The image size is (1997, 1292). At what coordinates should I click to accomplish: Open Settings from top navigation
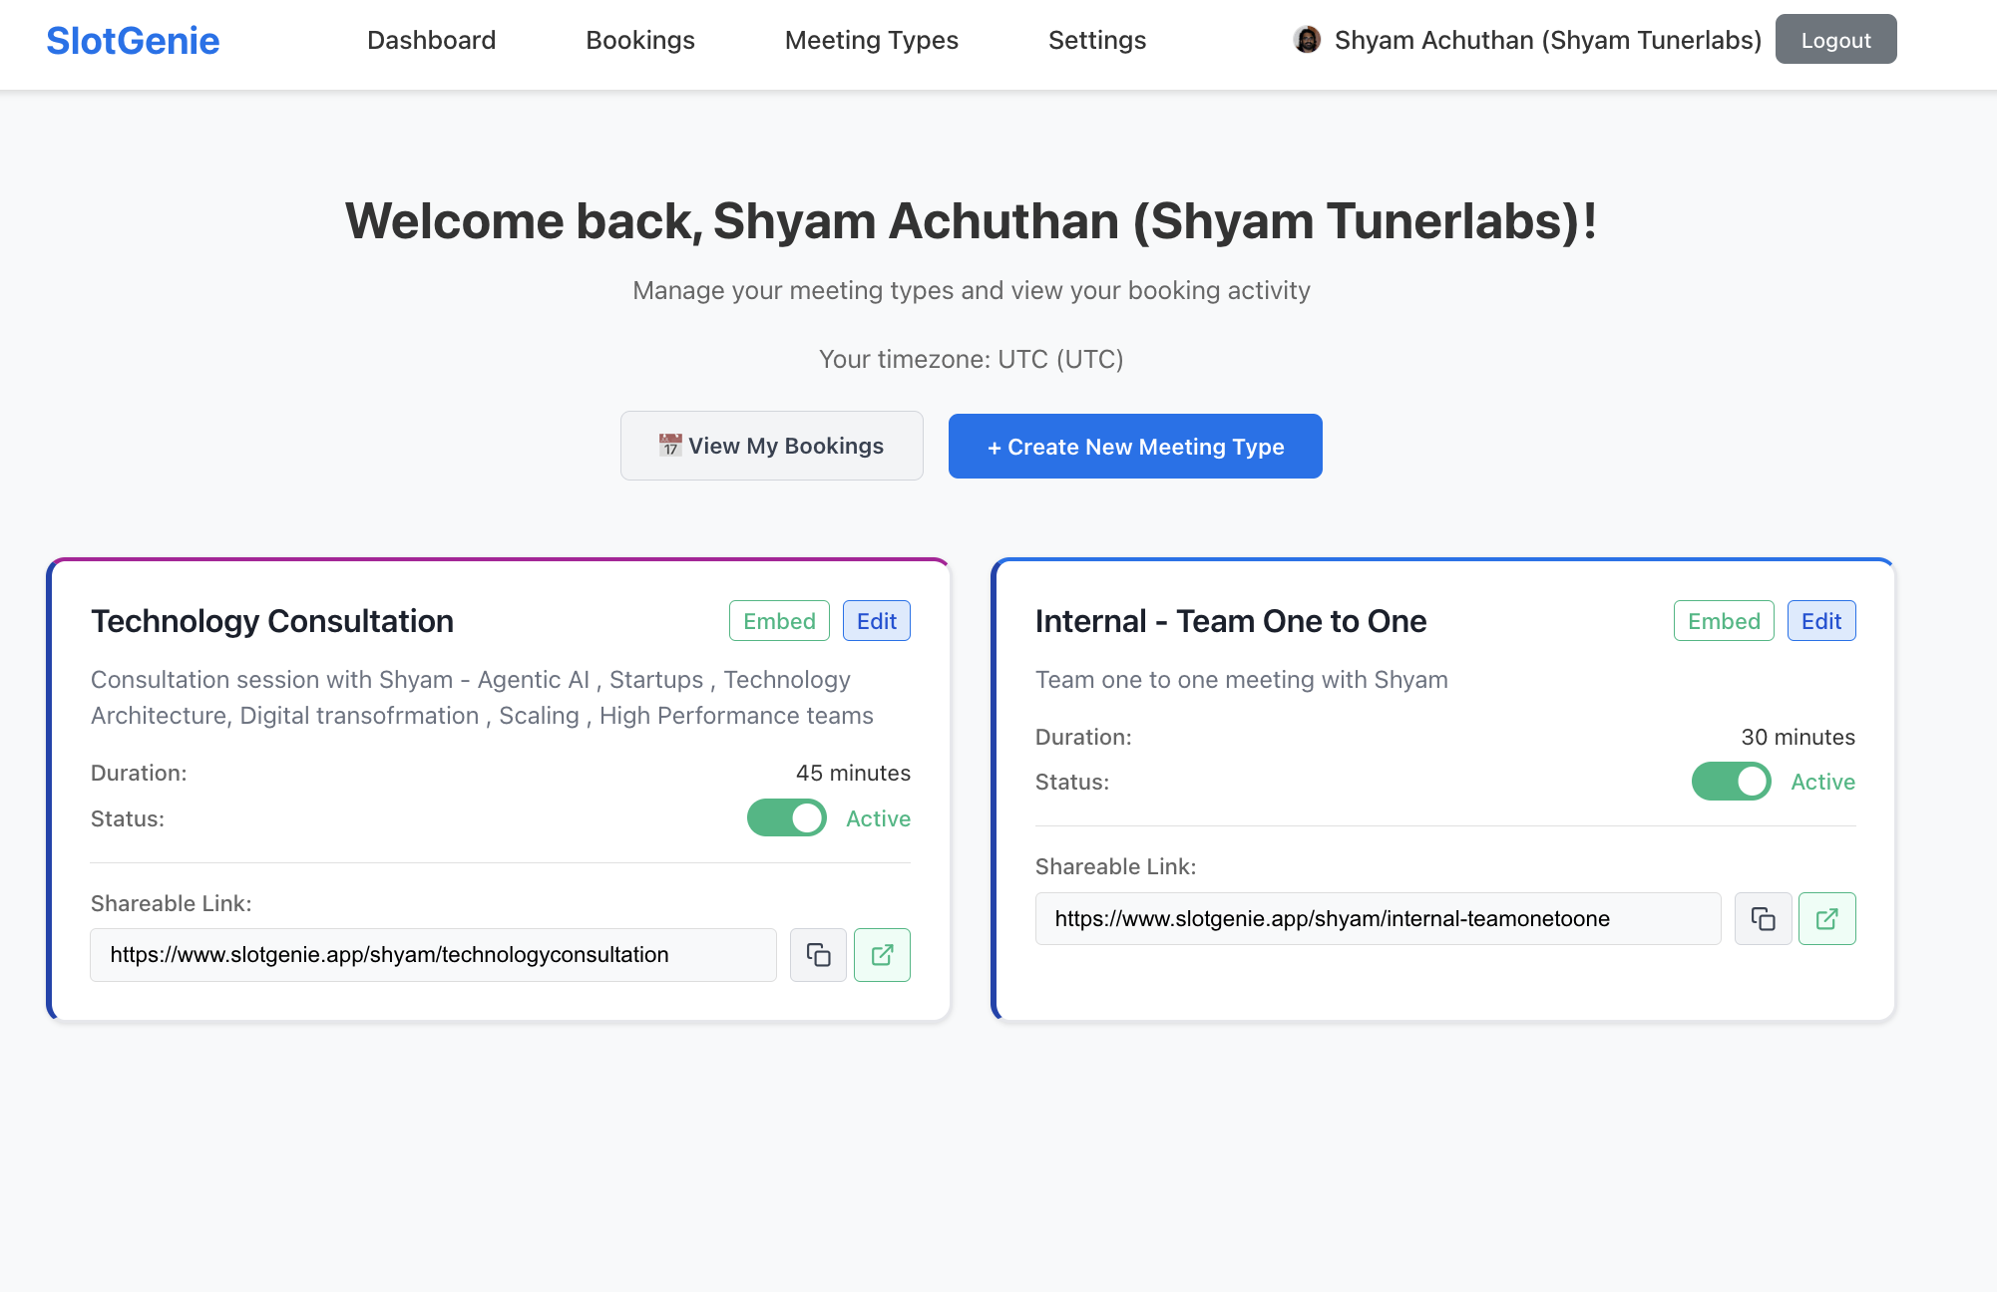1097,40
